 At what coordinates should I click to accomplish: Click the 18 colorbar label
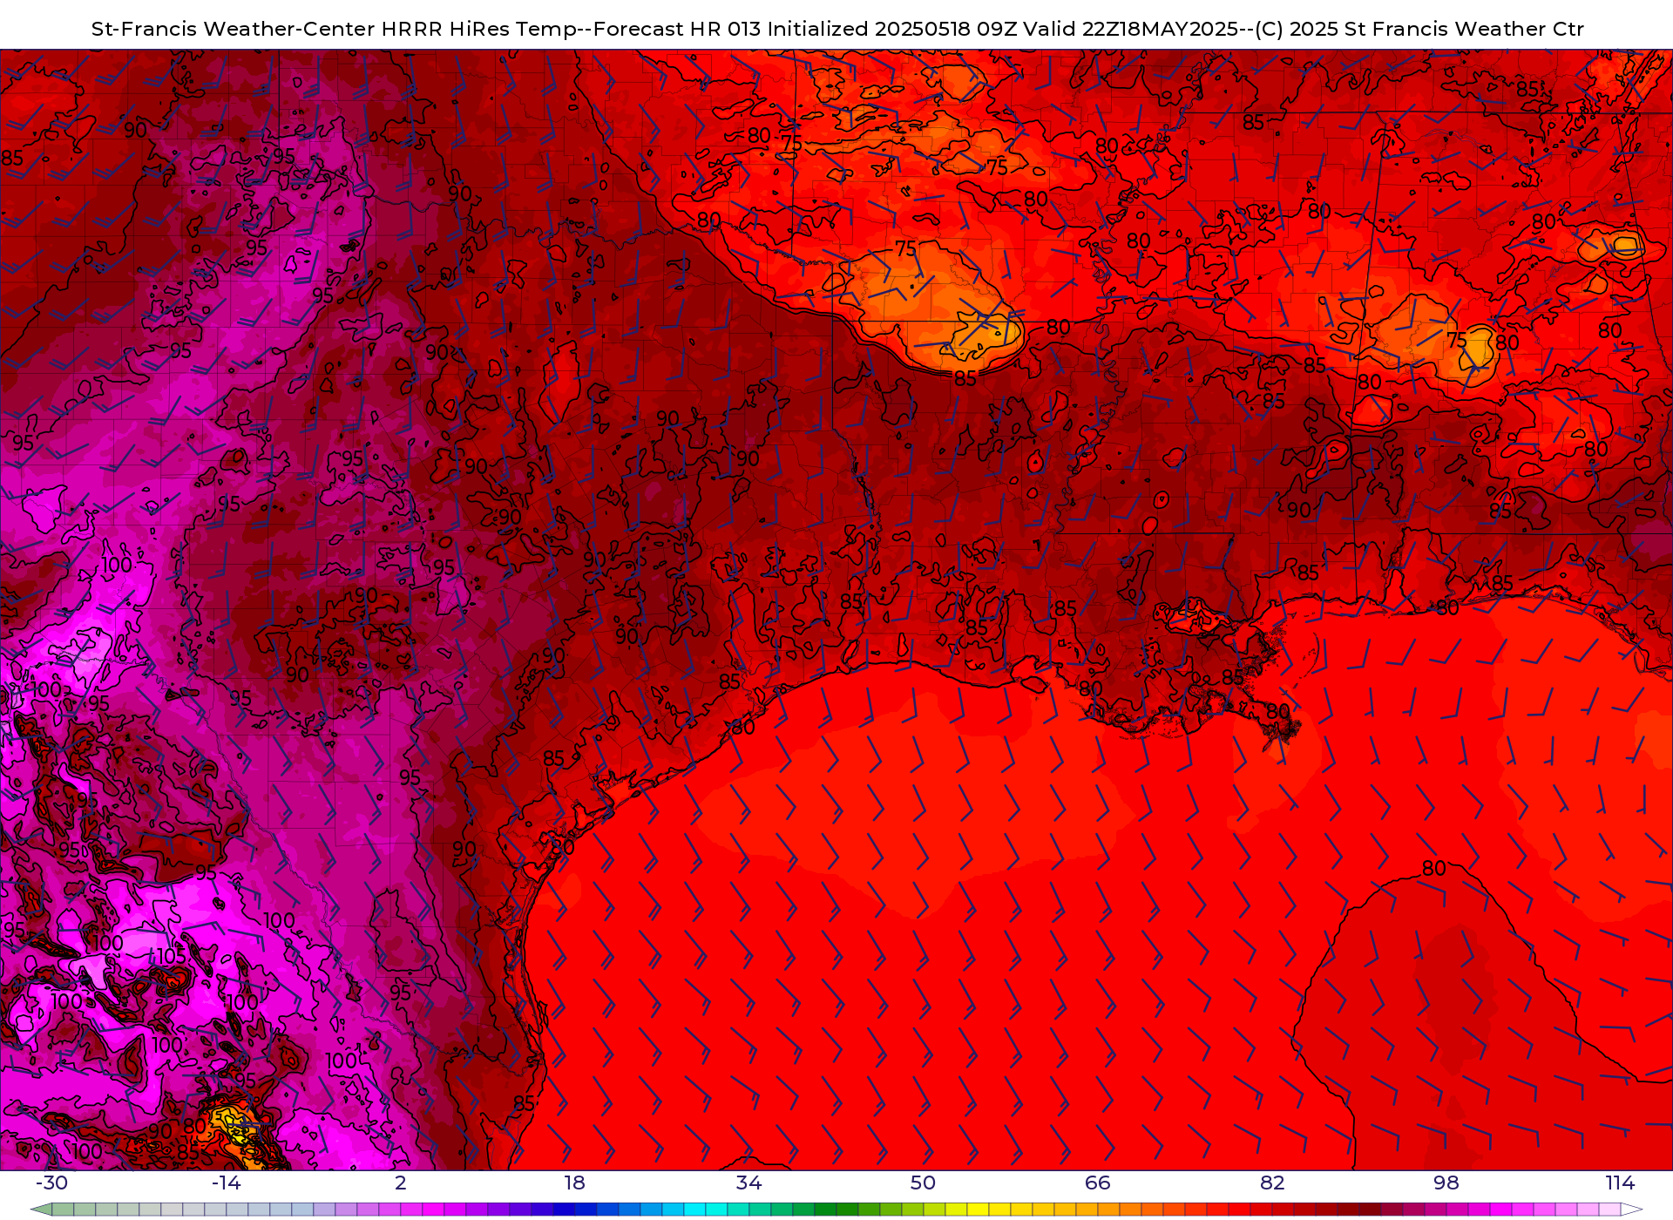pyautogui.click(x=575, y=1183)
